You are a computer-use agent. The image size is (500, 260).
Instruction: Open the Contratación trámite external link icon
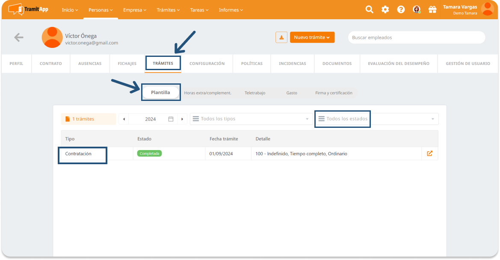click(429, 154)
